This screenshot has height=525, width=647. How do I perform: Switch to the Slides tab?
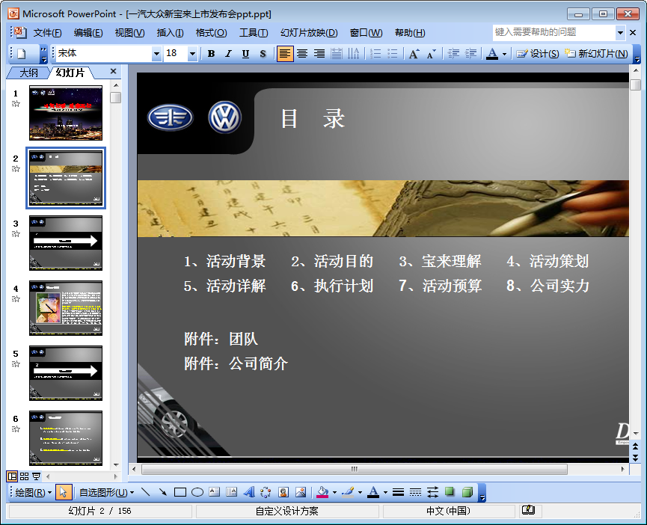(70, 73)
